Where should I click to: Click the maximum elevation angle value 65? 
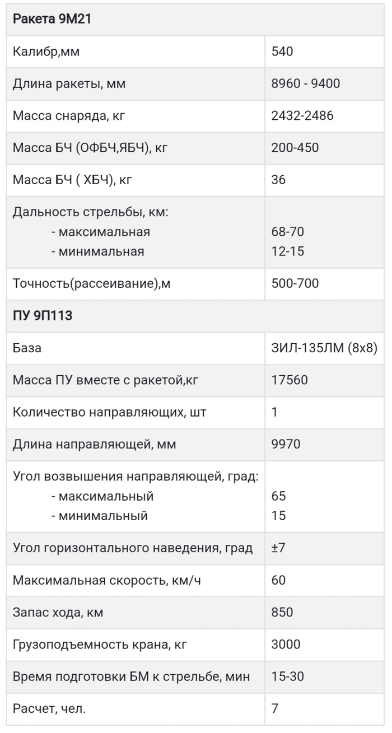(278, 496)
